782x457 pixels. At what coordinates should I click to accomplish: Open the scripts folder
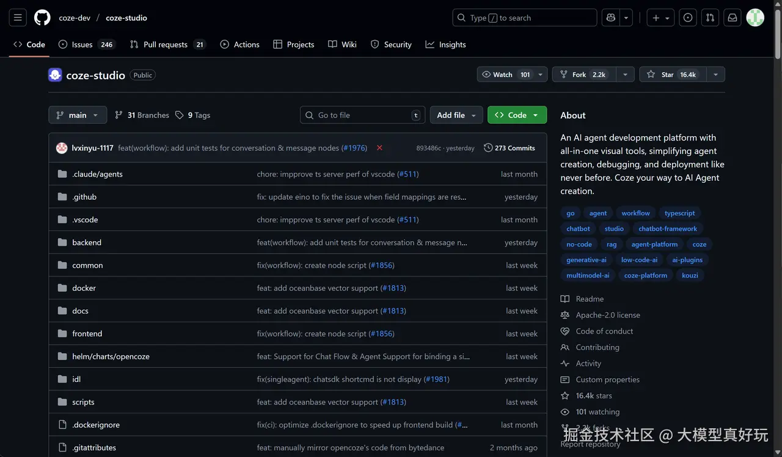(x=83, y=402)
